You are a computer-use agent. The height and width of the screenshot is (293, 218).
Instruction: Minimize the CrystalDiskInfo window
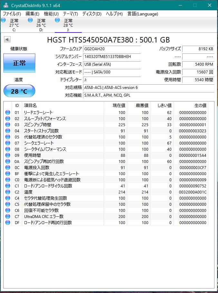pyautogui.click(x=180, y=5)
